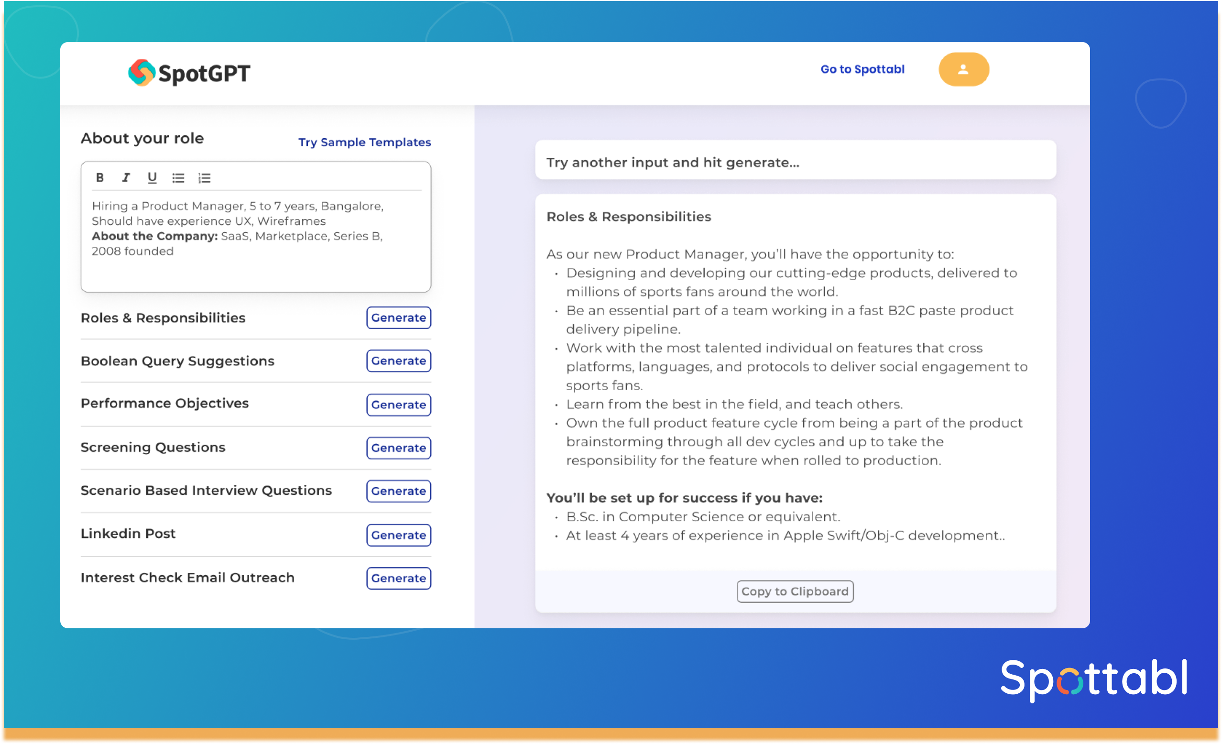
Task: Click the 'B.Sc. in Computer Science' bullet
Action: pos(703,517)
